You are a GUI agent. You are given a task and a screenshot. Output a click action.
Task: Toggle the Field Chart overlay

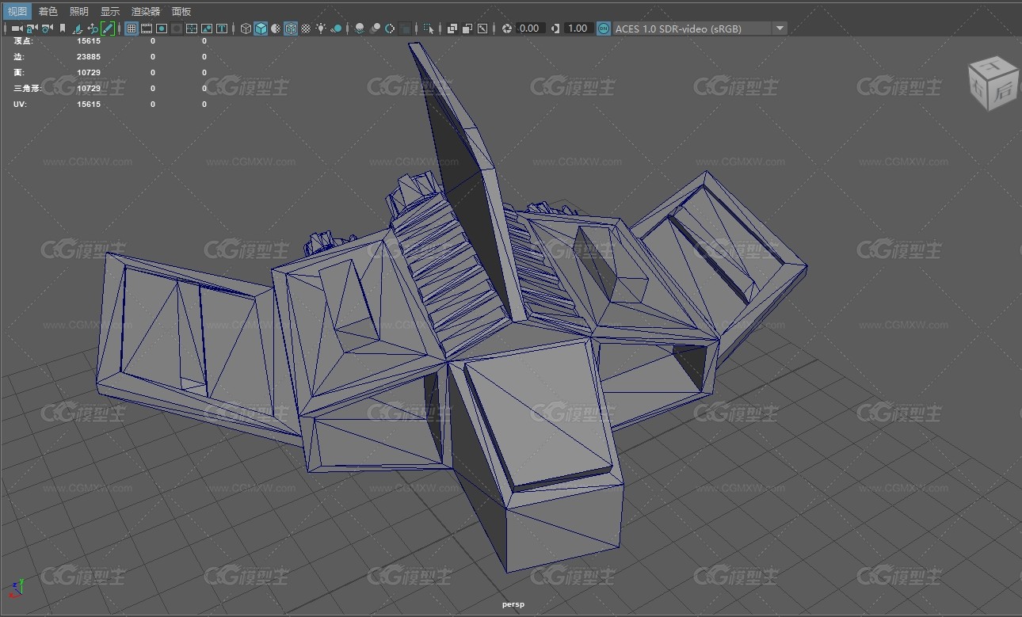pos(192,29)
